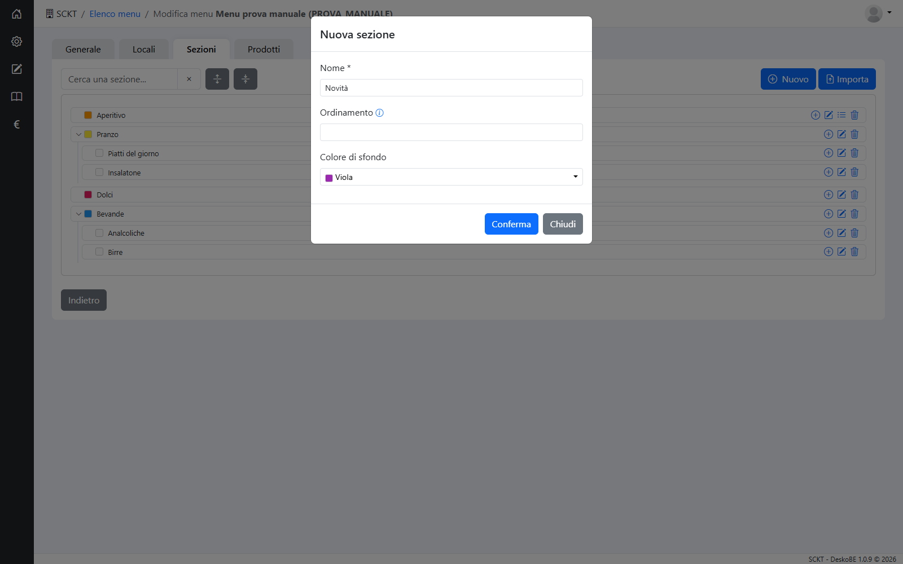This screenshot has height=564, width=903.
Task: Add subsection to Aperitivo row
Action: pos(816,115)
